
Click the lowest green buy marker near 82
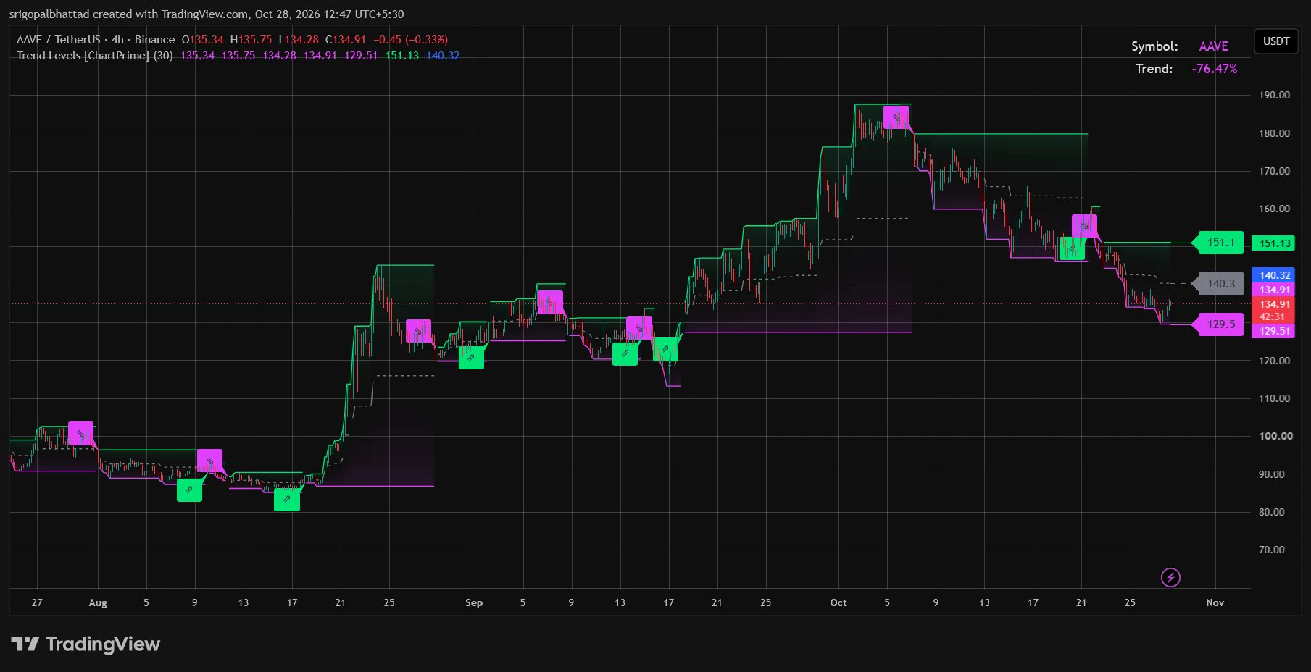point(287,498)
